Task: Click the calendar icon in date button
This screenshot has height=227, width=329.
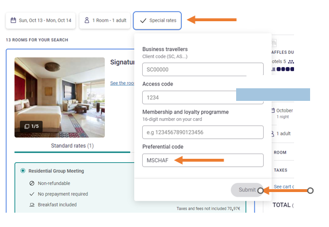Action: click(13, 21)
